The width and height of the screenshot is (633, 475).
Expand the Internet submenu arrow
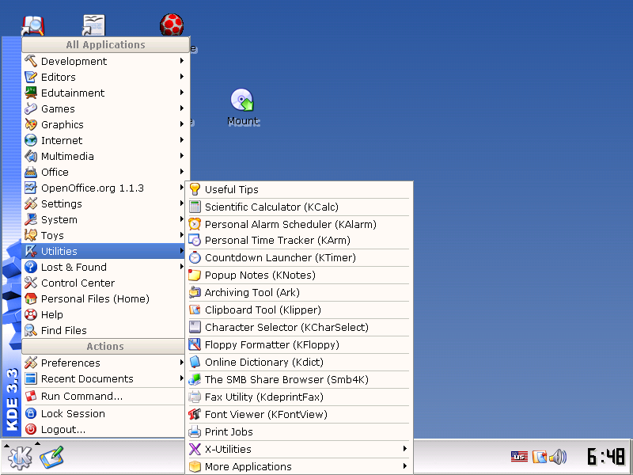pos(182,140)
